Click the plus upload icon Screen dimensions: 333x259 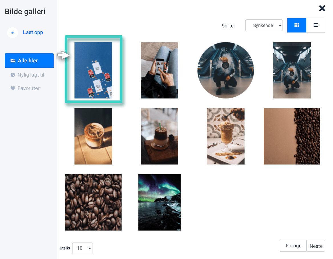tap(13, 33)
